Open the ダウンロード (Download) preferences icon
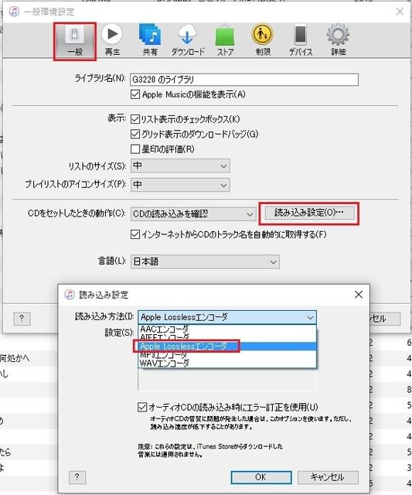The width and height of the screenshot is (412, 495). click(188, 41)
